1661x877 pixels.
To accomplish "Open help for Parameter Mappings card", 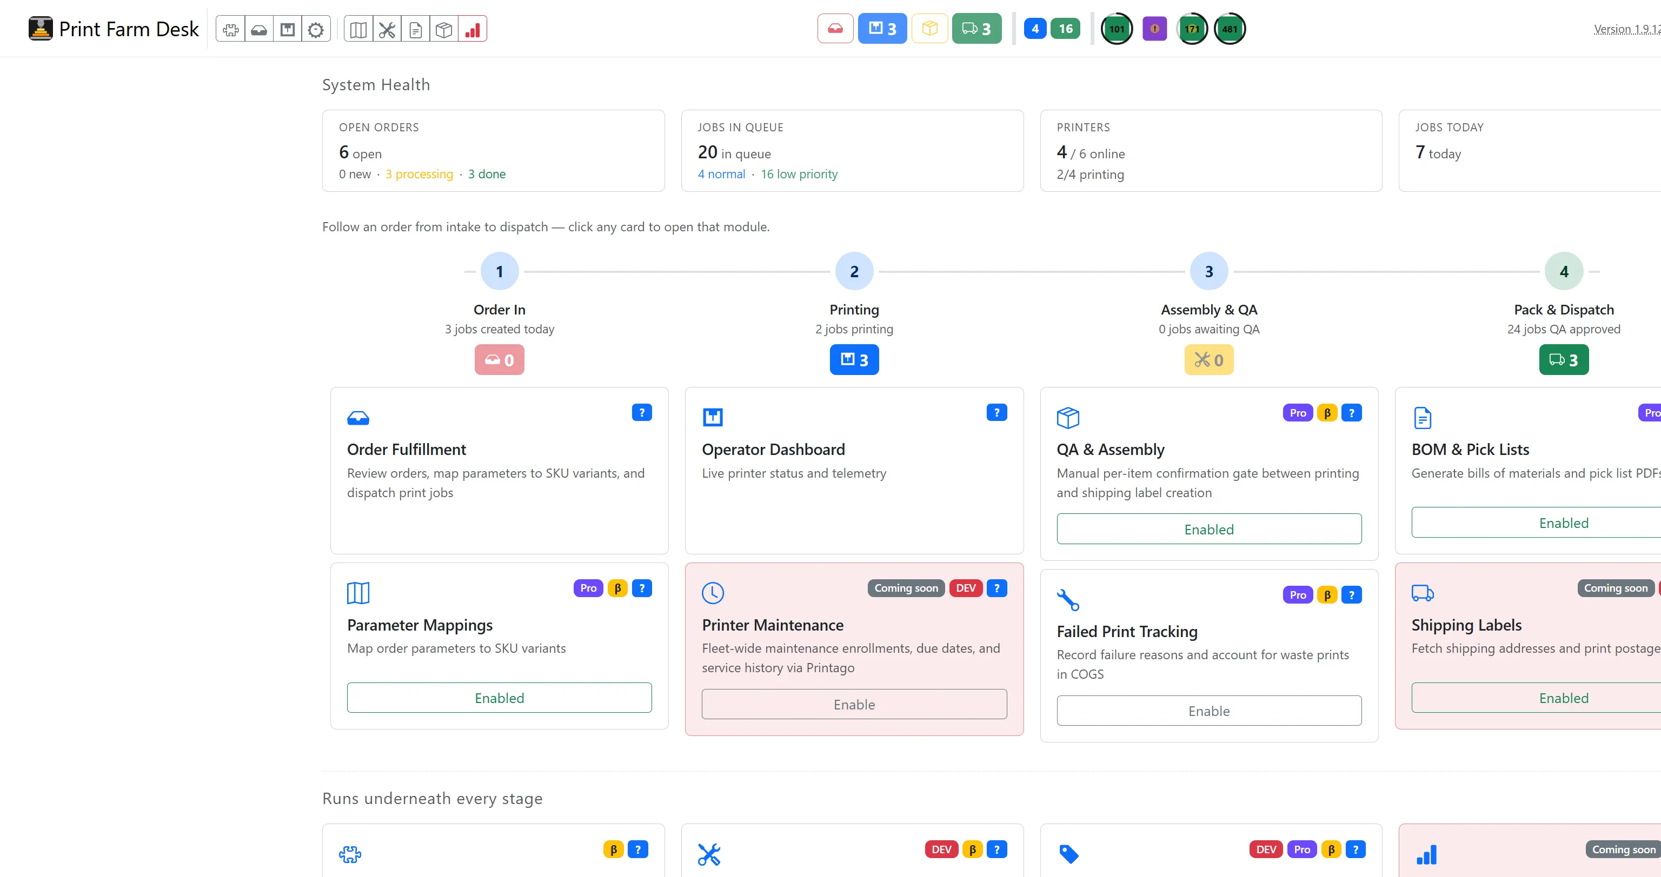I will click(642, 588).
